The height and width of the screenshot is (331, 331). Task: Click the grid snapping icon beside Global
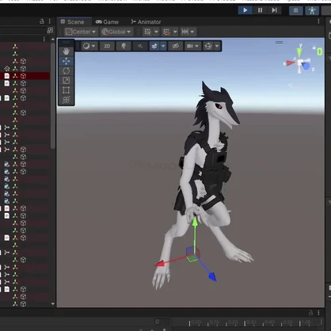[147, 32]
